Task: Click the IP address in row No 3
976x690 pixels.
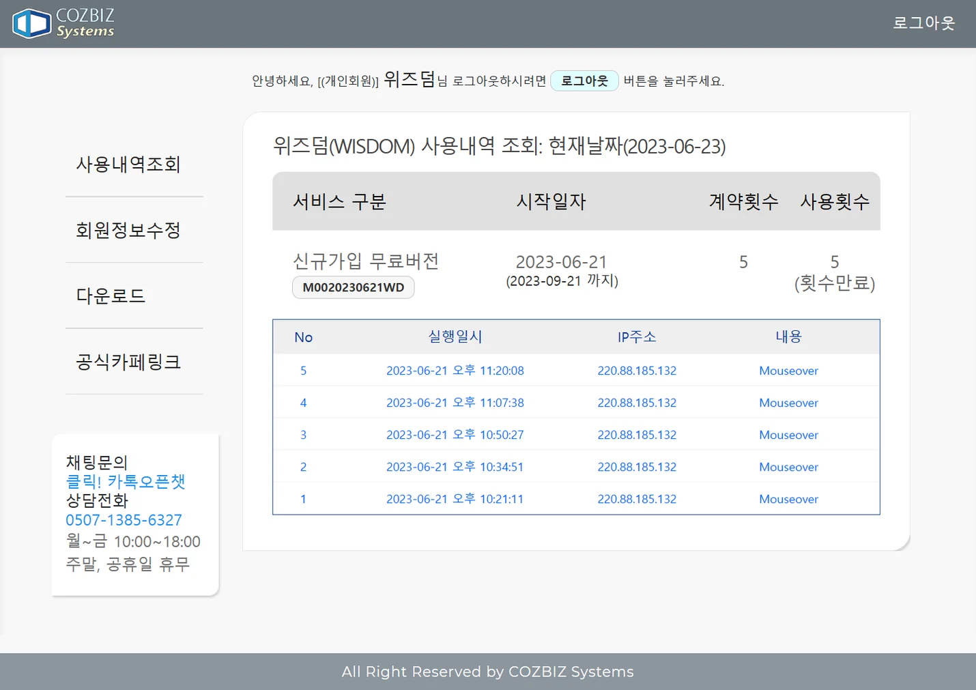Action: [x=637, y=435]
